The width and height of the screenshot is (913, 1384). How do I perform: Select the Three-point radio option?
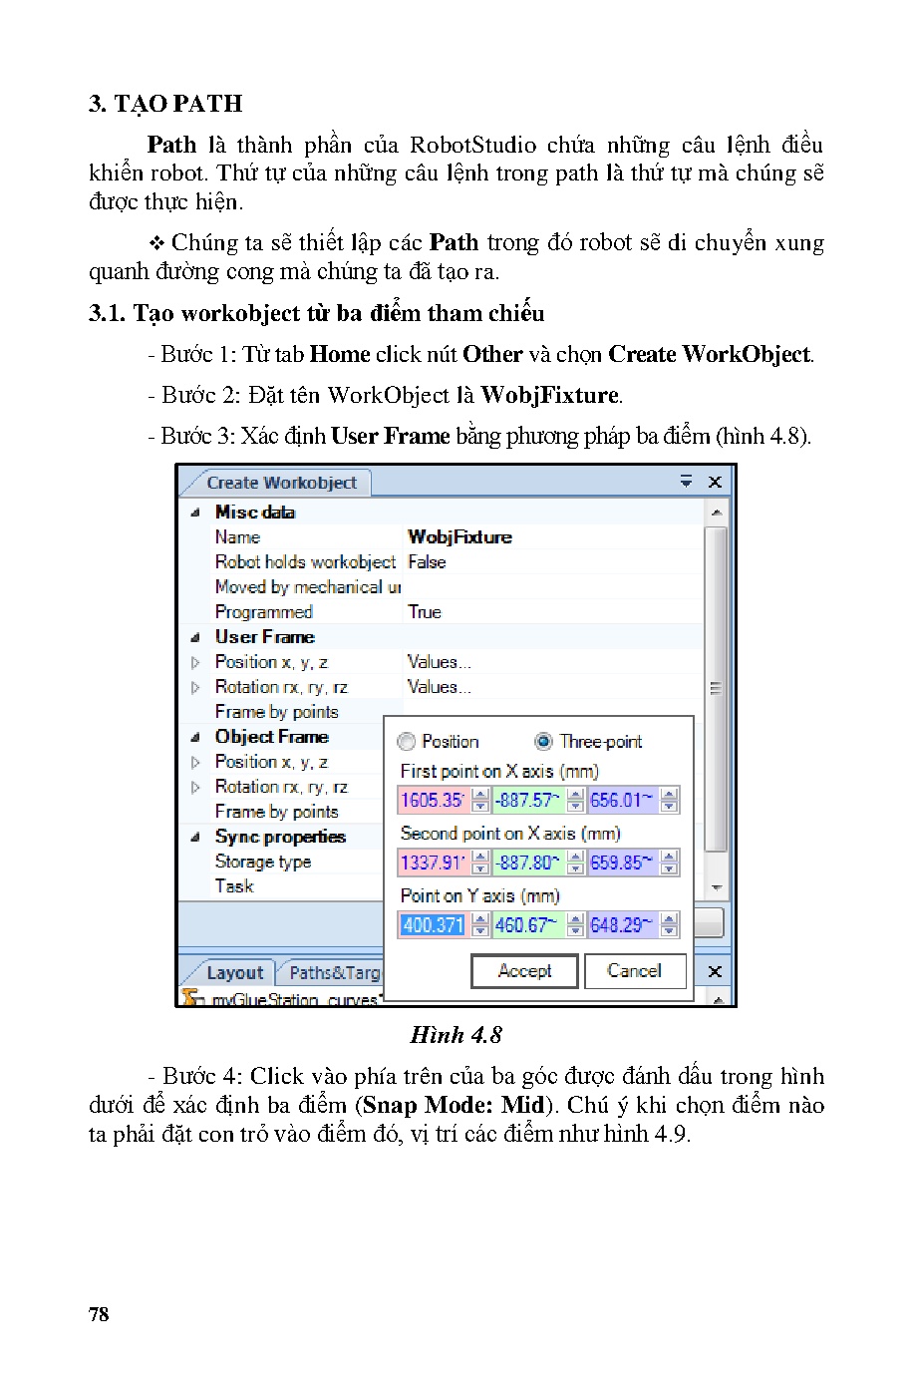coord(543,742)
